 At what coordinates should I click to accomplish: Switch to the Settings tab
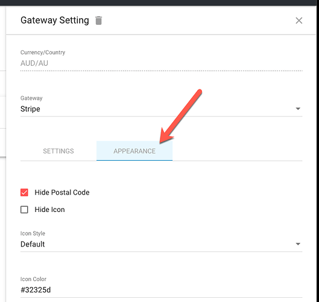pos(58,151)
